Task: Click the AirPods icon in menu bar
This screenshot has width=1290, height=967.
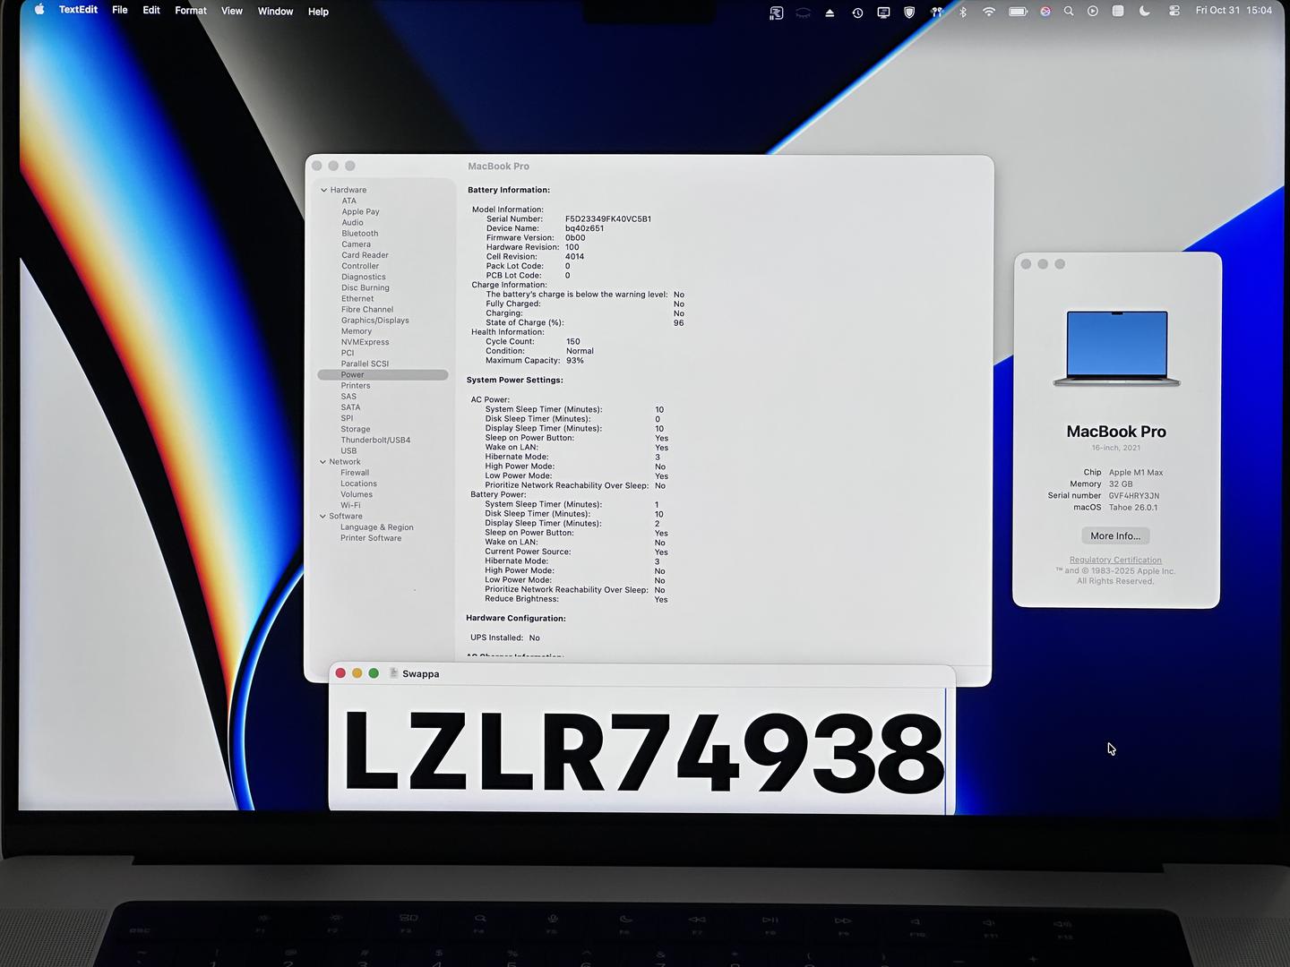Action: tap(937, 12)
